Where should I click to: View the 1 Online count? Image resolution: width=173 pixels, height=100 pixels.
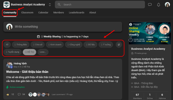150,96
